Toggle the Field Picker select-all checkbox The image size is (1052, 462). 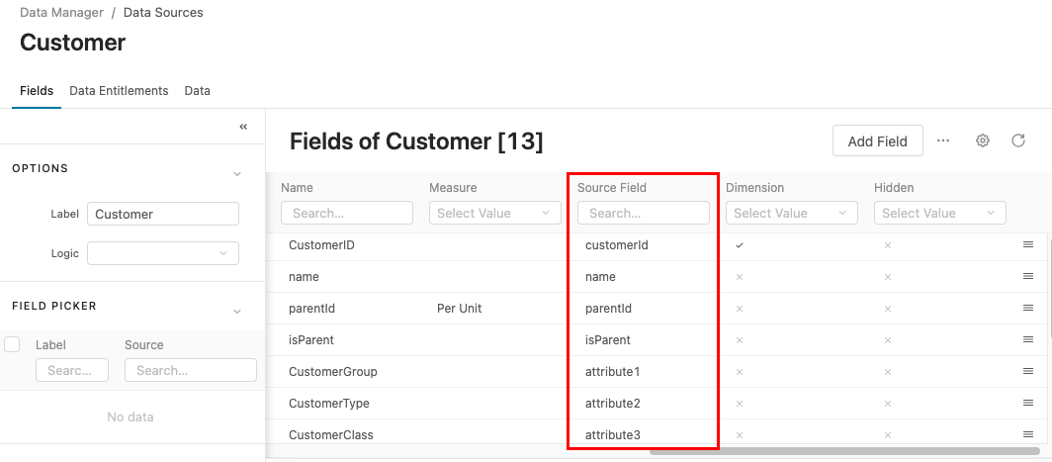pos(13,344)
